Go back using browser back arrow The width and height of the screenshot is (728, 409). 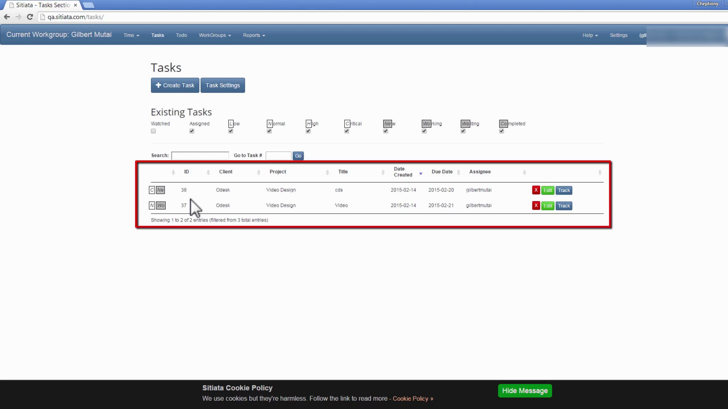[7, 17]
